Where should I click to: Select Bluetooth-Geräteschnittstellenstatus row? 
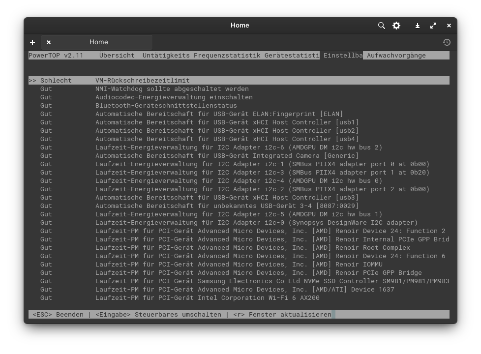239,106
